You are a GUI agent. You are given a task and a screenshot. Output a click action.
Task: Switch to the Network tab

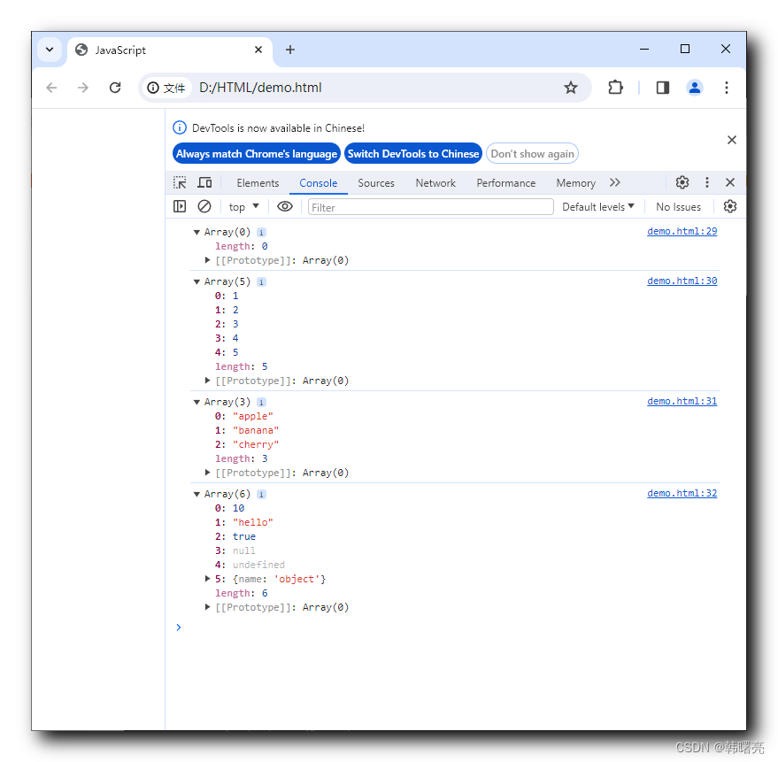pos(435,183)
